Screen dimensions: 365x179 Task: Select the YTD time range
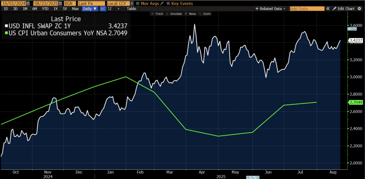point(45,9)
